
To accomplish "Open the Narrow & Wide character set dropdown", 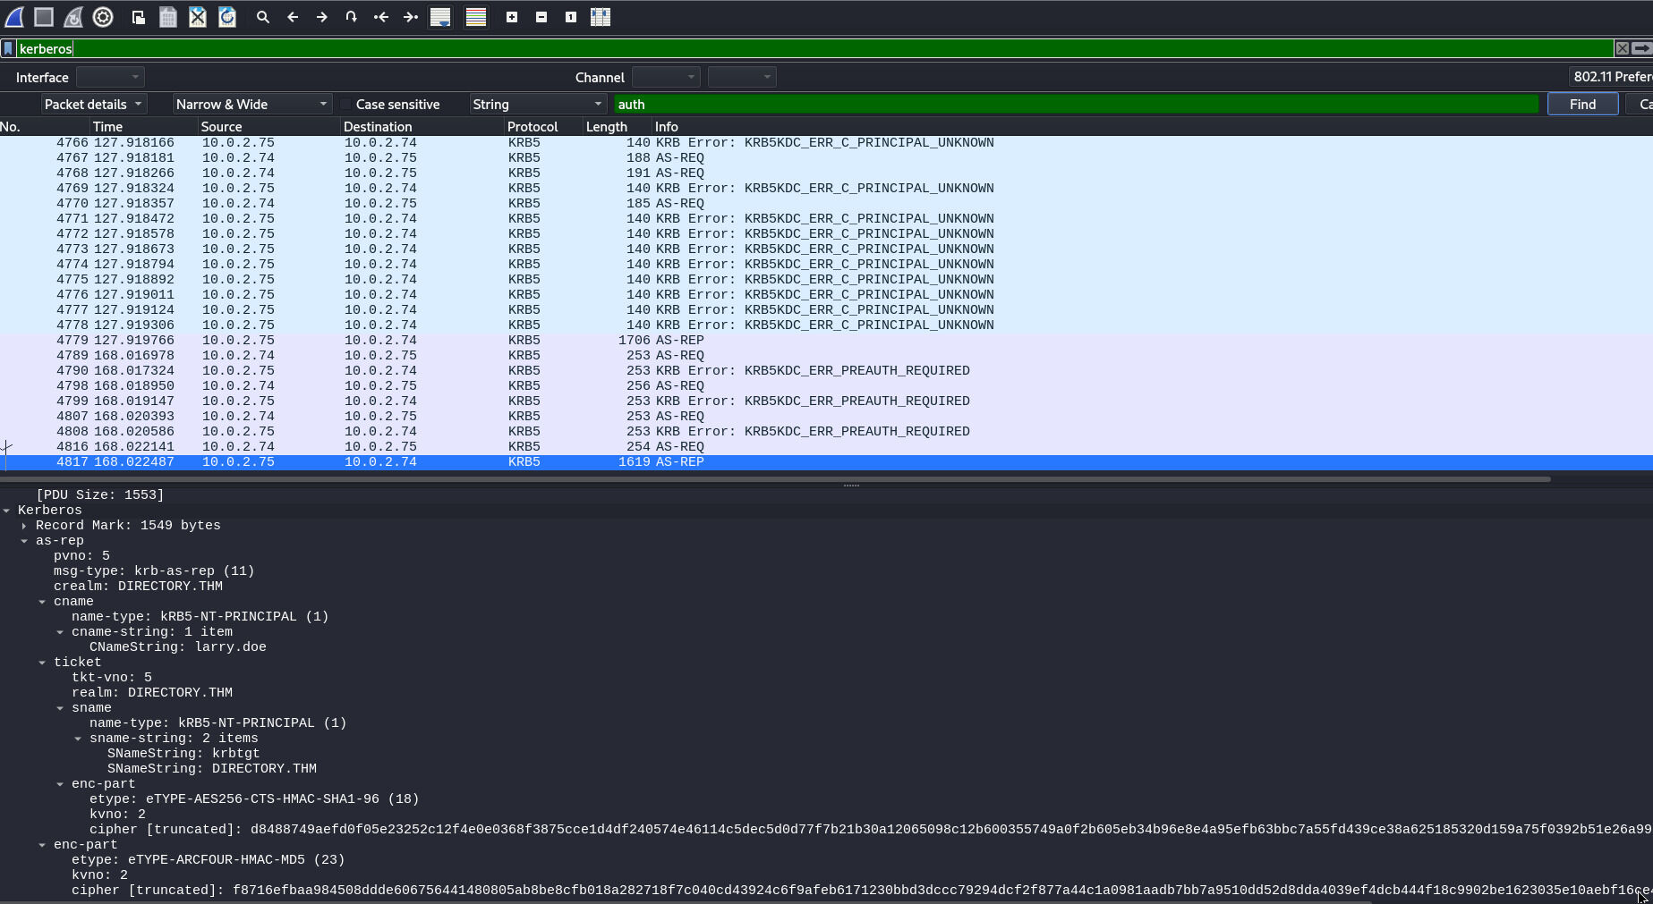I will (253, 104).
